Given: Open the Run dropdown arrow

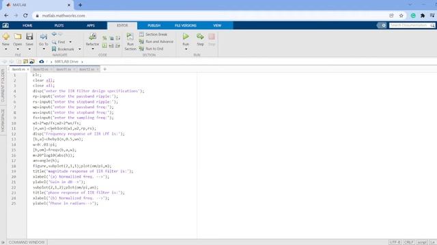Looking at the screenshot, I should (x=186, y=49).
